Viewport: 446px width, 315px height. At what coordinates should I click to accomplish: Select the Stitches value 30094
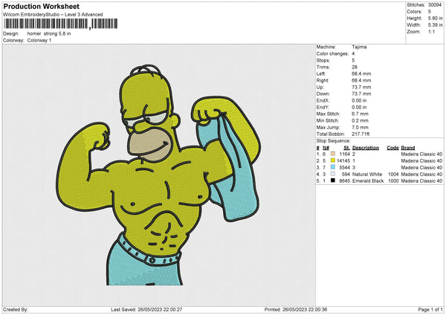435,5
